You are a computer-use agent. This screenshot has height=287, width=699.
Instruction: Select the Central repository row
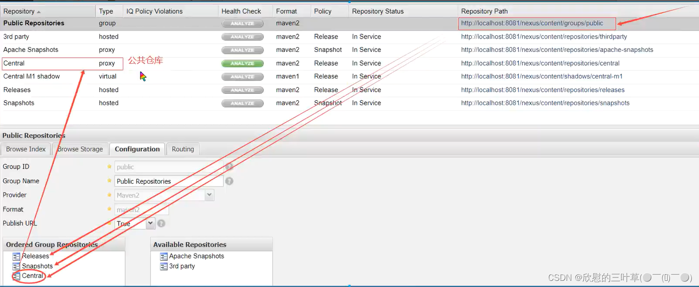point(349,63)
